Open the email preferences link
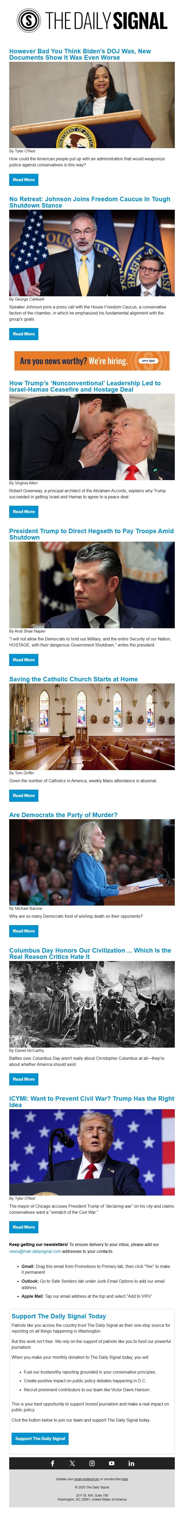The image size is (184, 1518). tap(87, 1478)
